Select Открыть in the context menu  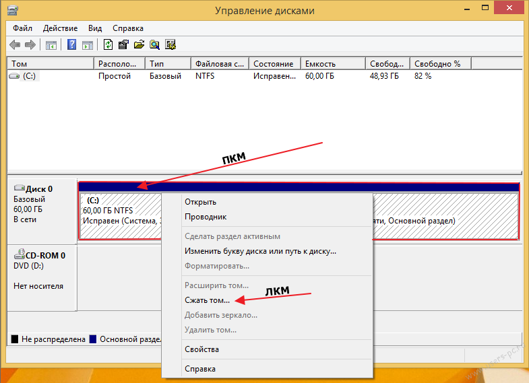click(200, 202)
